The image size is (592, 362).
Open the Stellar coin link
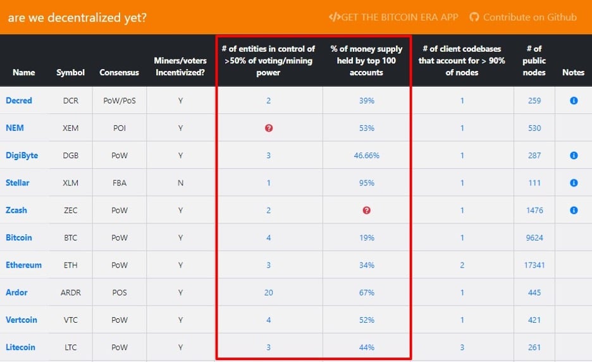point(17,183)
